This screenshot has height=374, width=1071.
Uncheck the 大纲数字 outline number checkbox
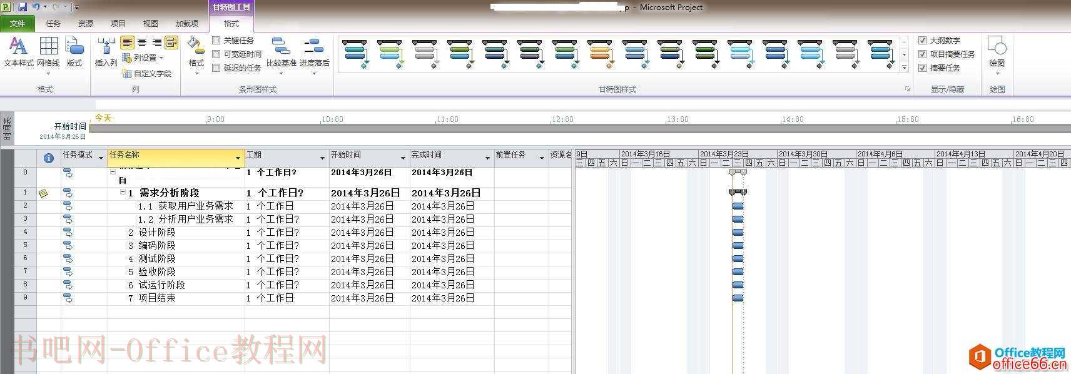coord(922,40)
